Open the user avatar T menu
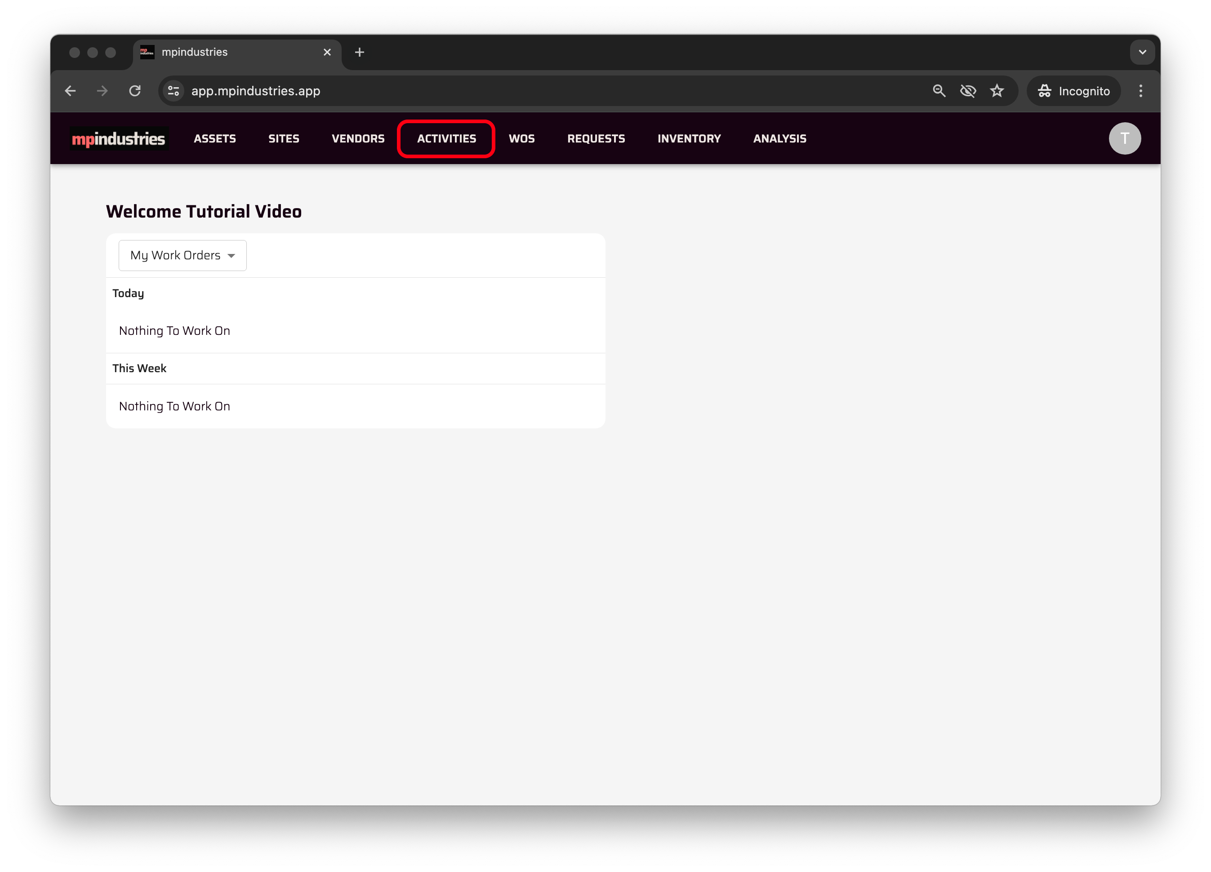Image resolution: width=1211 pixels, height=872 pixels. (x=1124, y=139)
